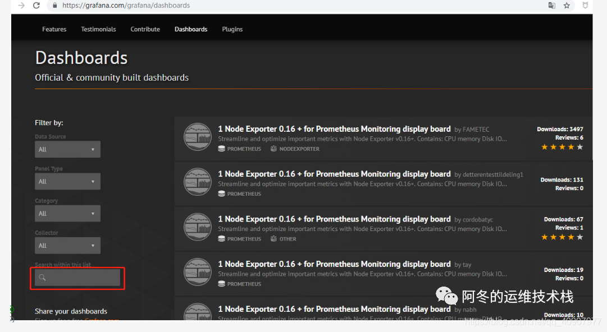Open Node Exporter dashboard by tay
Screen dimensions: 607x332
(x=334, y=264)
